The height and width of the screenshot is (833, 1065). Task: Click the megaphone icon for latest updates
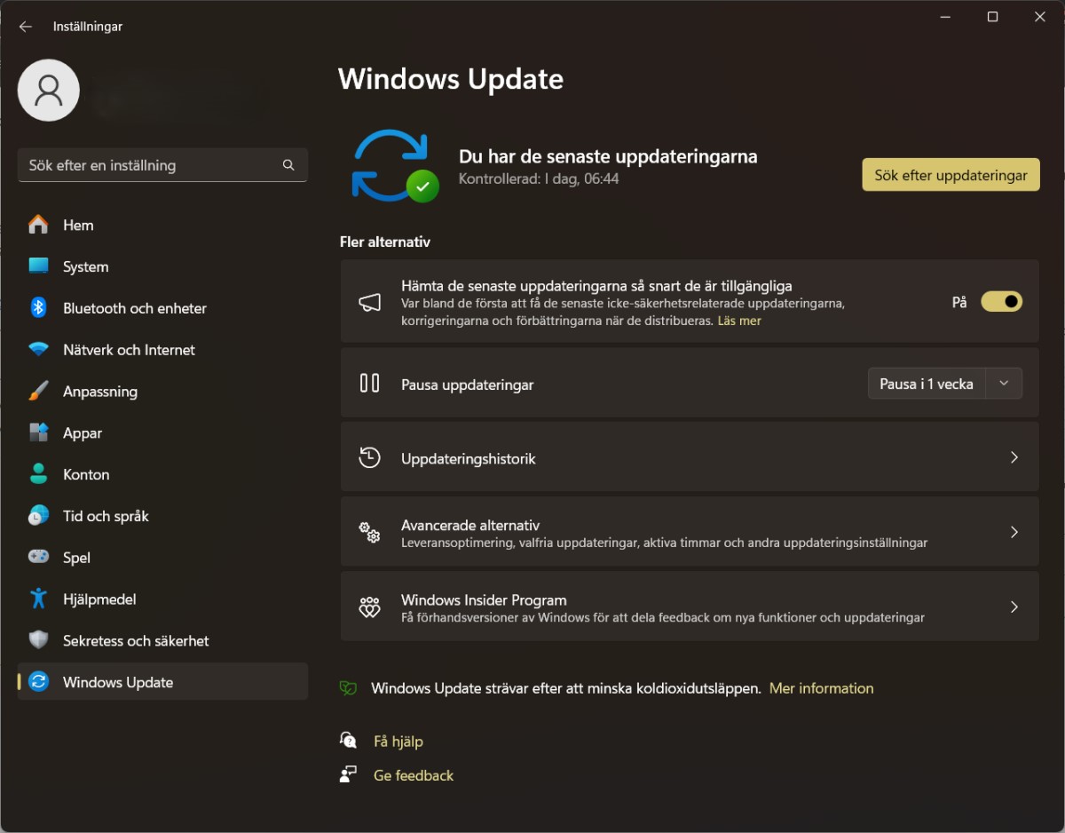[x=369, y=302]
